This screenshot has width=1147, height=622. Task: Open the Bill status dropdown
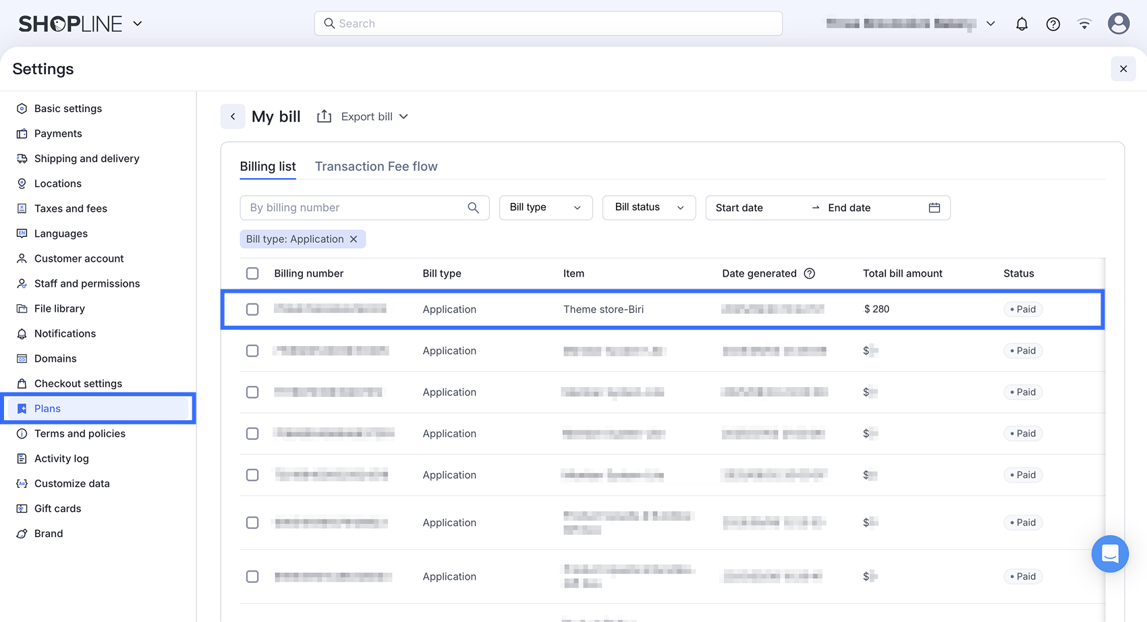(x=648, y=208)
